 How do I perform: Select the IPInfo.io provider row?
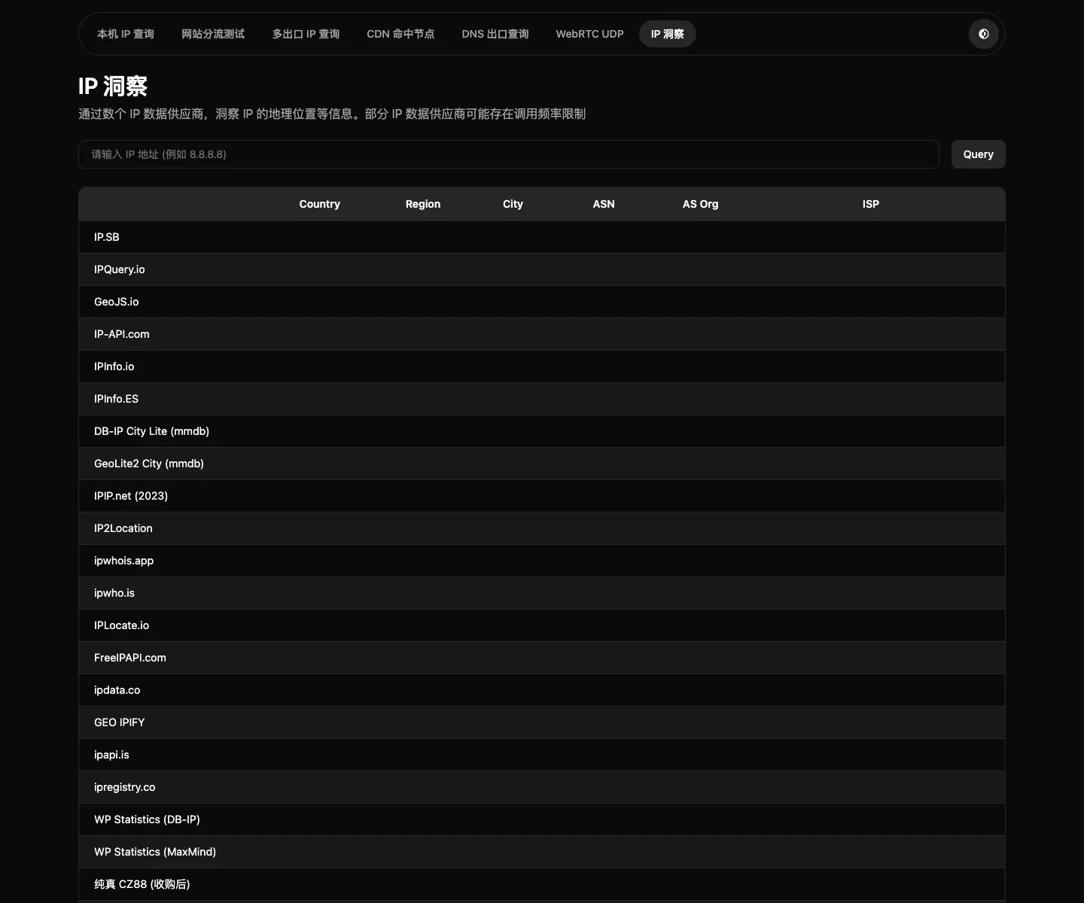point(542,366)
